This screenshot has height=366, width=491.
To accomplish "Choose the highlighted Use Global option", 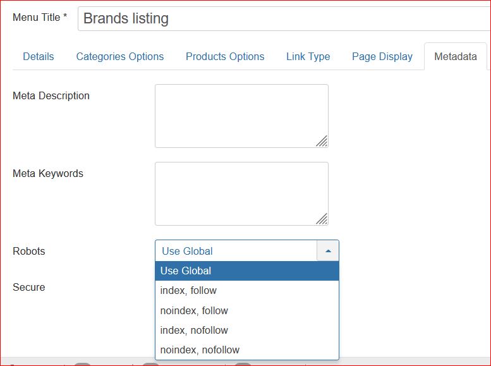I will [247, 271].
